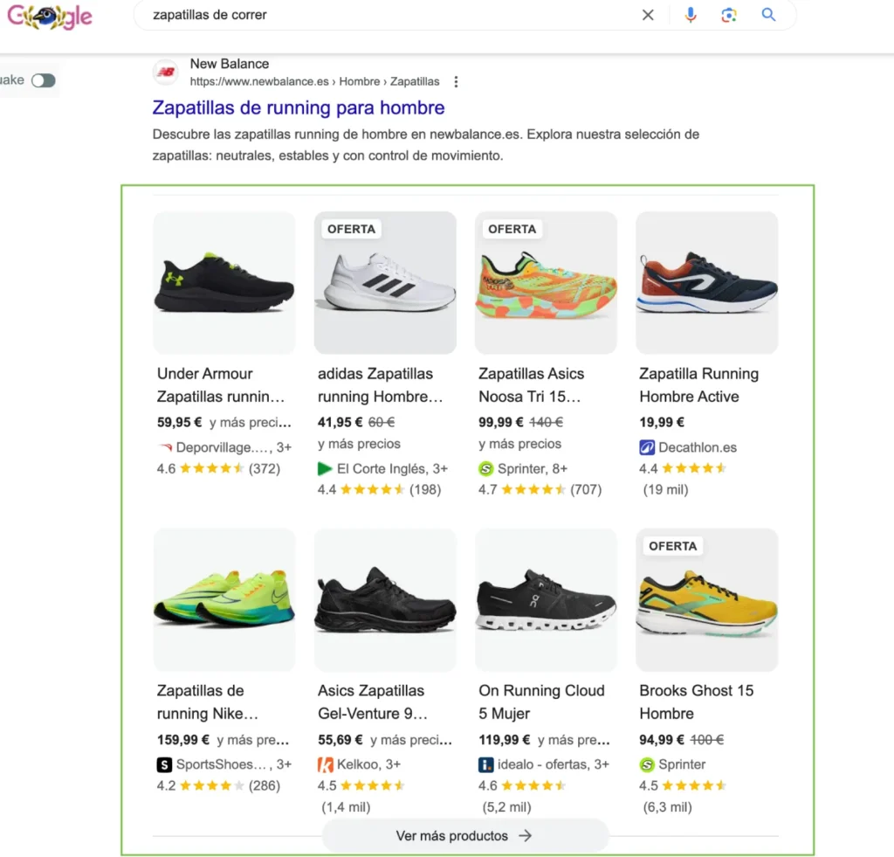
Task: Clear the search query with X icon
Action: point(648,15)
